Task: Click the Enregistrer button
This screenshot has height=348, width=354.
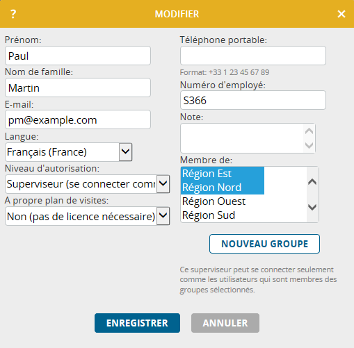Action: coord(137,323)
